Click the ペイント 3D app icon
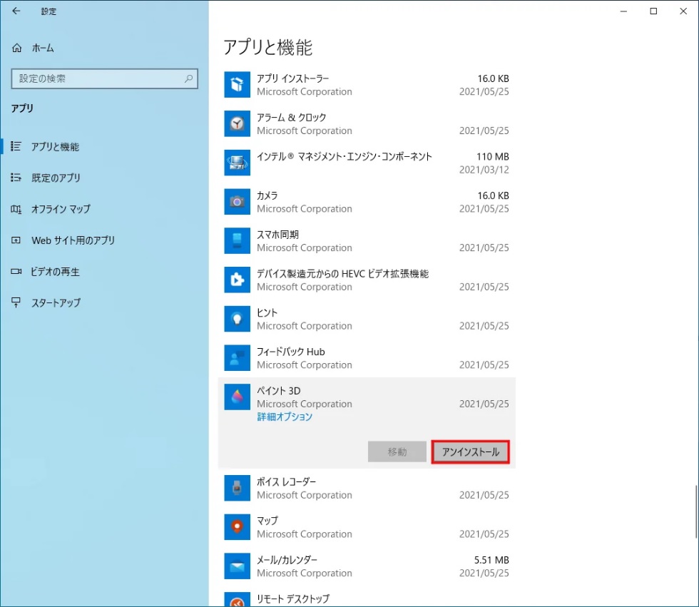The image size is (699, 607). click(x=237, y=397)
